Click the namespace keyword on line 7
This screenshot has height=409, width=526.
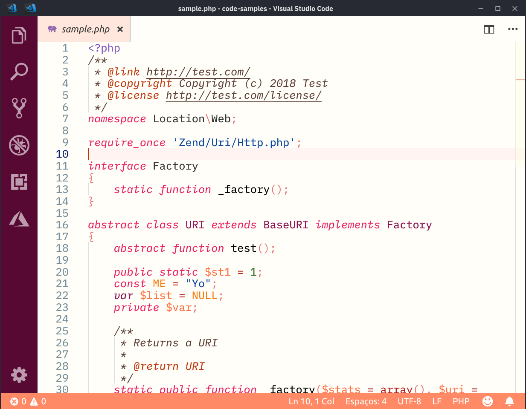click(x=117, y=119)
